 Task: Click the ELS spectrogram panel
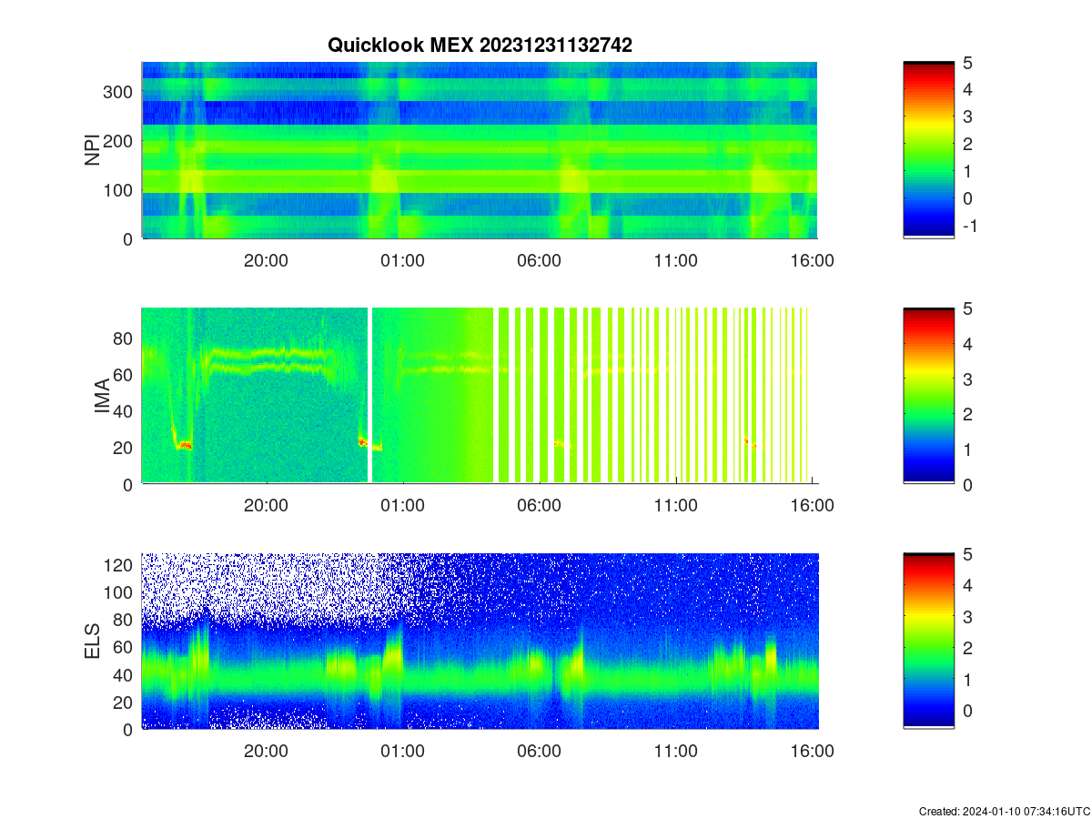tap(480, 642)
